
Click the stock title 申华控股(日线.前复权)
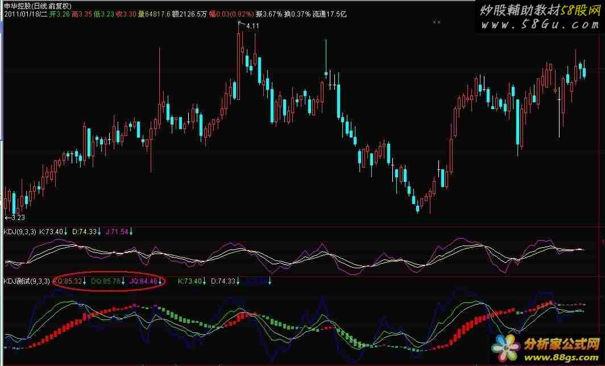[x=38, y=6]
